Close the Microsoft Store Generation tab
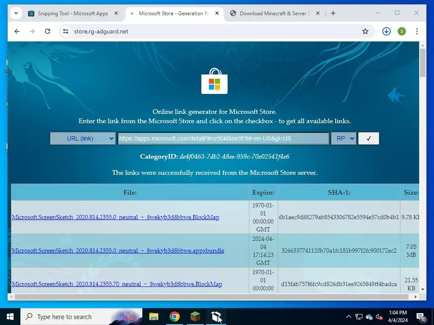Image resolution: width=434 pixels, height=325 pixels. pos(217,13)
